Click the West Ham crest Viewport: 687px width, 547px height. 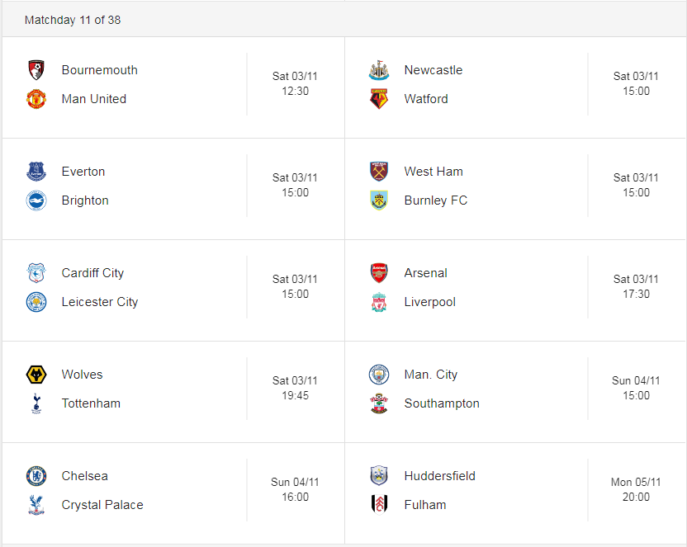(379, 172)
